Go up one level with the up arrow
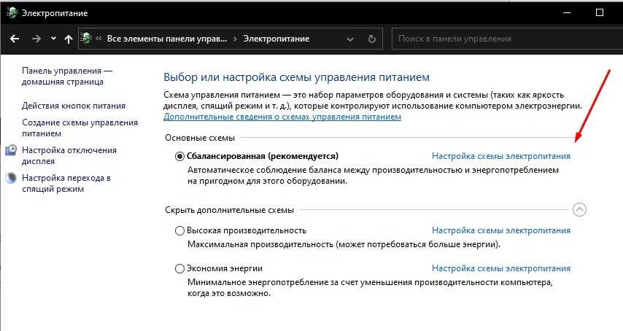 pos(69,39)
